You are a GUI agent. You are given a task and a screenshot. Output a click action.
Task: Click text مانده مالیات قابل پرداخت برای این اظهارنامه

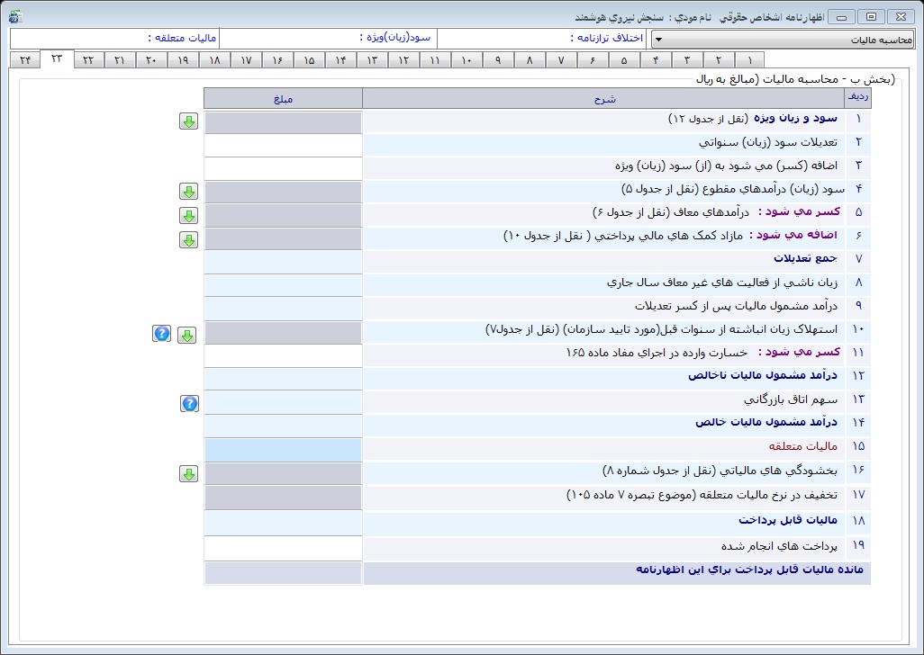749,570
